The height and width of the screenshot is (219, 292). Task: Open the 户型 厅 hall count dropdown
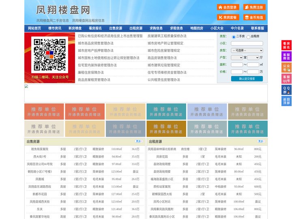click(253, 58)
